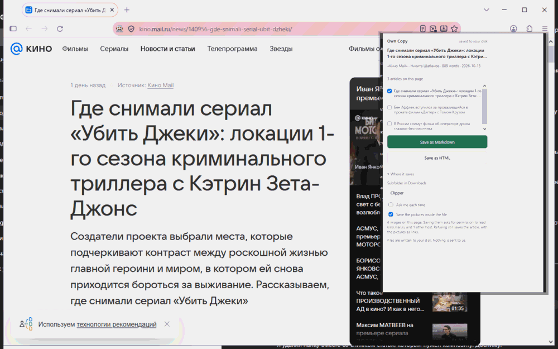558x349 pixels.
Task: Open the shield site info icon in address bar
Action: (x=131, y=29)
